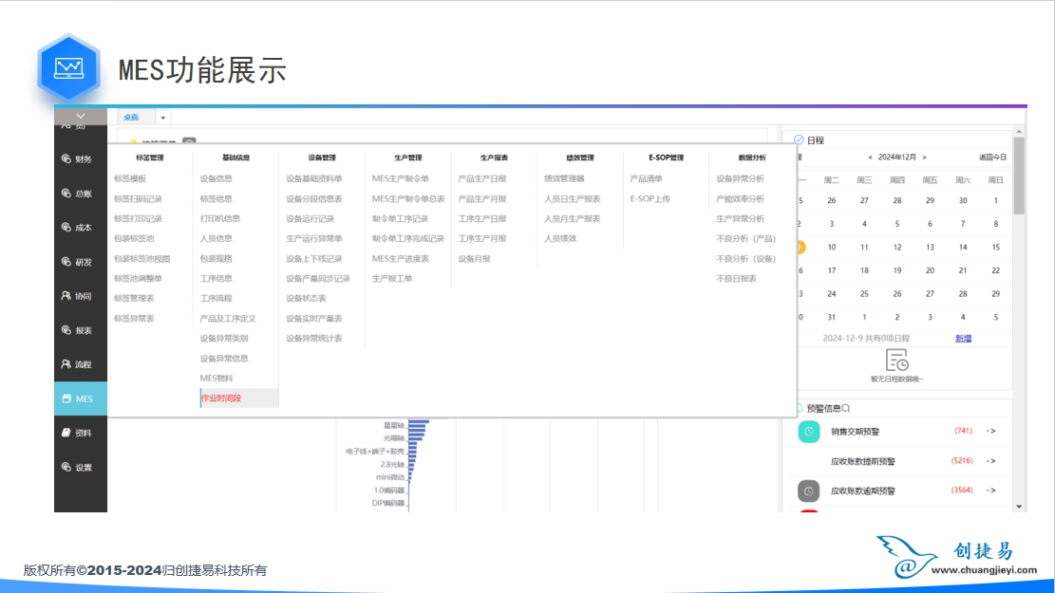This screenshot has height=593, width=1055.
Task: Click the 新增 schedule link
Action: pyautogui.click(x=963, y=338)
